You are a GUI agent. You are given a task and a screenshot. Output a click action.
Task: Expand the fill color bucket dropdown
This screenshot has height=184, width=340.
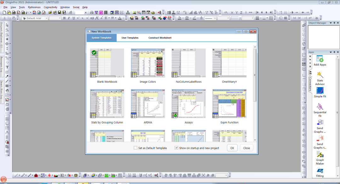[183, 18]
